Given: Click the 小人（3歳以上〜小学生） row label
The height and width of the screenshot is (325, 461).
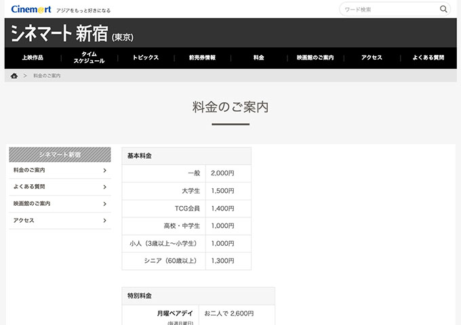Looking at the screenshot, I should [x=165, y=243].
